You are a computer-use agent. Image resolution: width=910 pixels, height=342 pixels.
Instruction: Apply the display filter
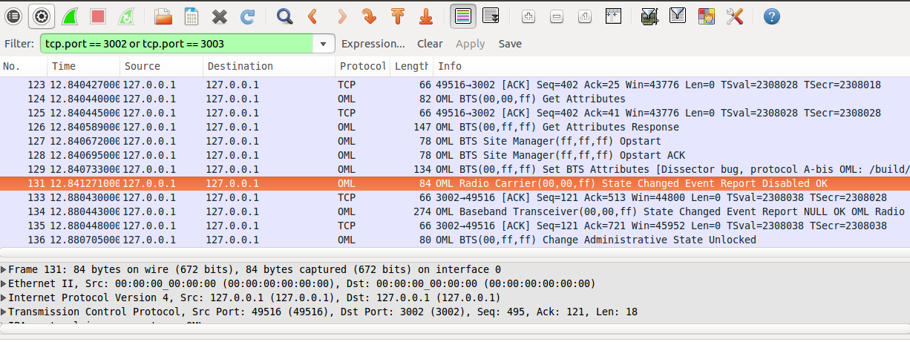tap(470, 44)
